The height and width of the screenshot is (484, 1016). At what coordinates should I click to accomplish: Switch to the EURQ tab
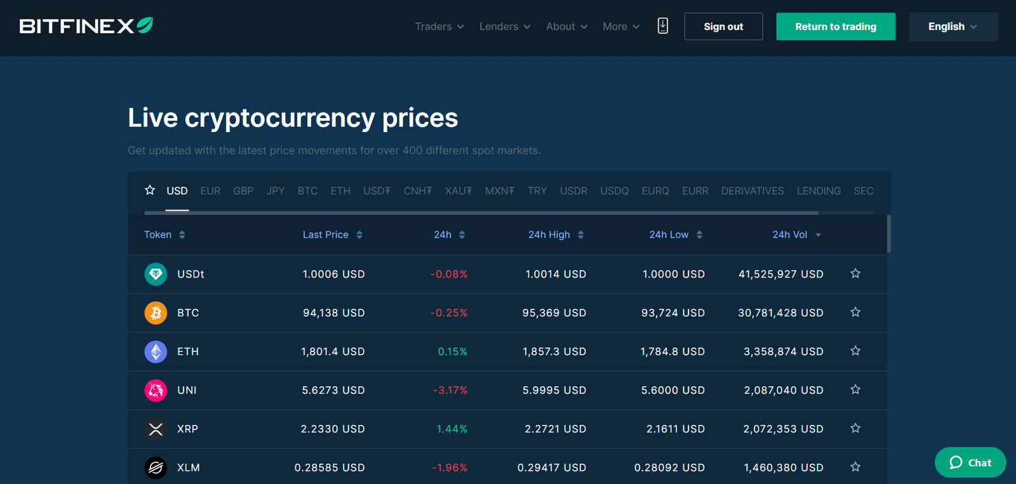click(x=655, y=191)
